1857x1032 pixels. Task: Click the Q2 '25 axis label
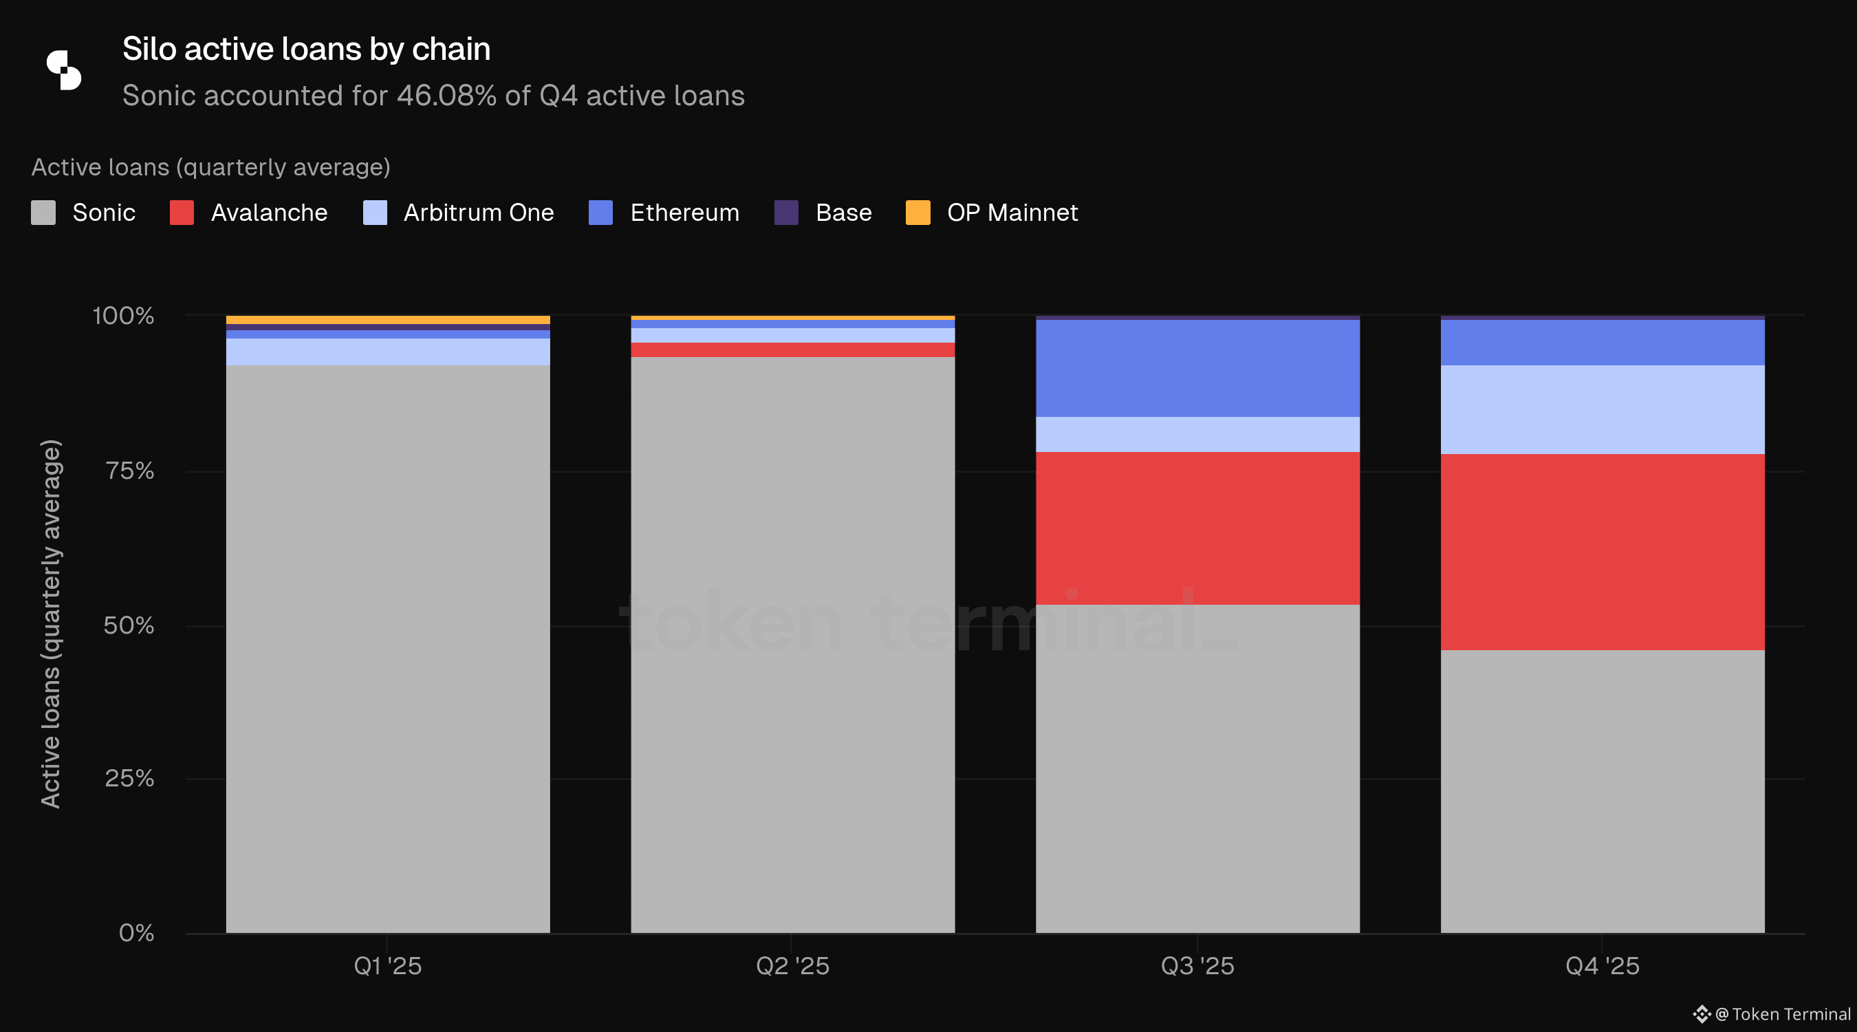[x=792, y=966]
